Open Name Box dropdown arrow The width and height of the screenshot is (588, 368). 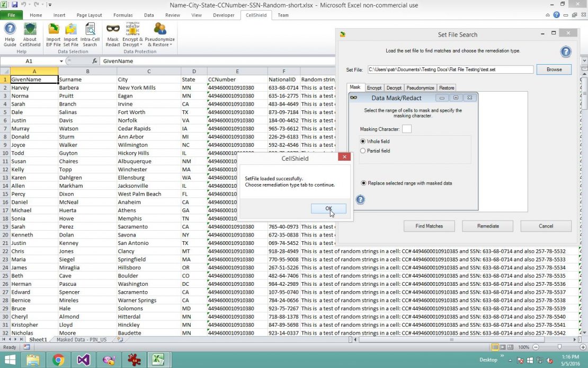(61, 61)
